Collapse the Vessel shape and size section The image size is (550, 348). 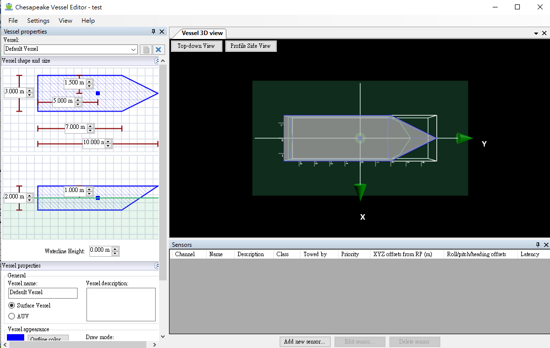[157, 61]
